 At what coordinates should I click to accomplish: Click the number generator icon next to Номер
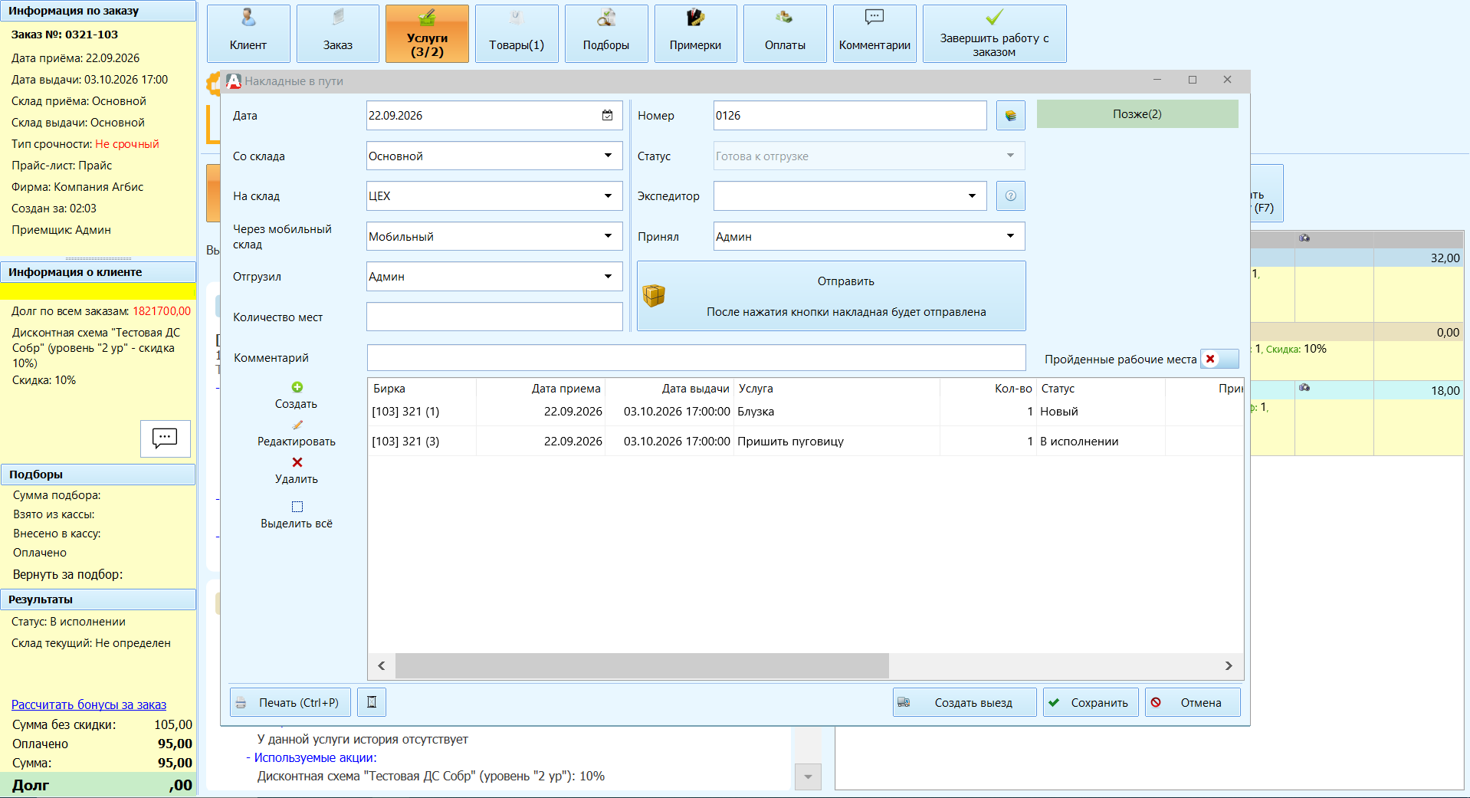1011,116
